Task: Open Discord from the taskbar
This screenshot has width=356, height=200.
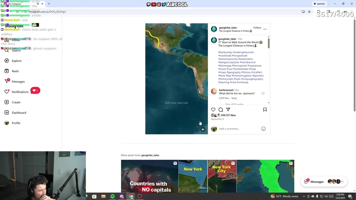Action: click(122, 196)
